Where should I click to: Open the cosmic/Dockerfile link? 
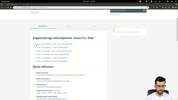[x=62, y=47]
